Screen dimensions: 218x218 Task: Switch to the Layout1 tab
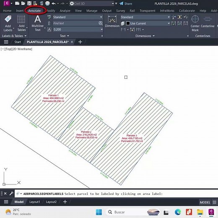tap(34, 202)
